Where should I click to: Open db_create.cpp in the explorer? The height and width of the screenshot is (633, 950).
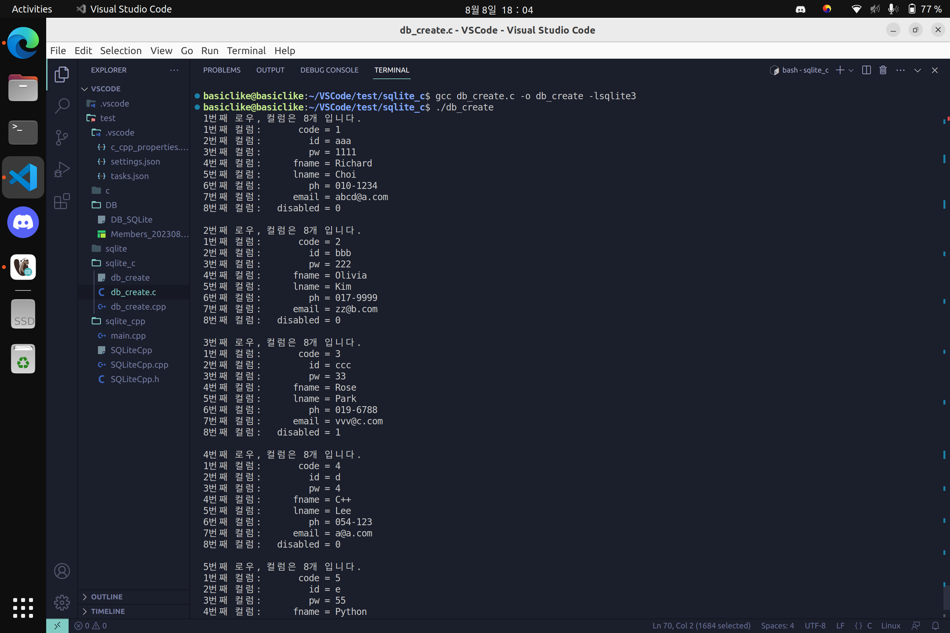[138, 306]
